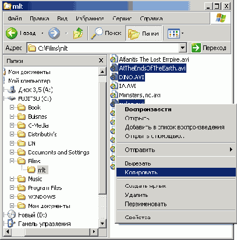Select the Atlantis The Lost Empire.avi file icon
This screenshot has width=237, height=240.
point(114,59)
